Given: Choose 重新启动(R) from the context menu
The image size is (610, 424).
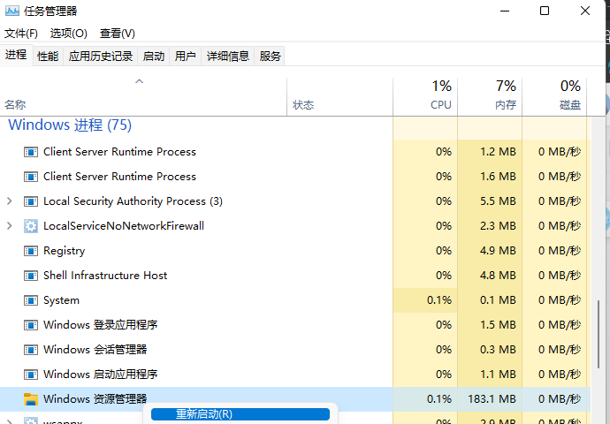Looking at the screenshot, I should pyautogui.click(x=240, y=414).
